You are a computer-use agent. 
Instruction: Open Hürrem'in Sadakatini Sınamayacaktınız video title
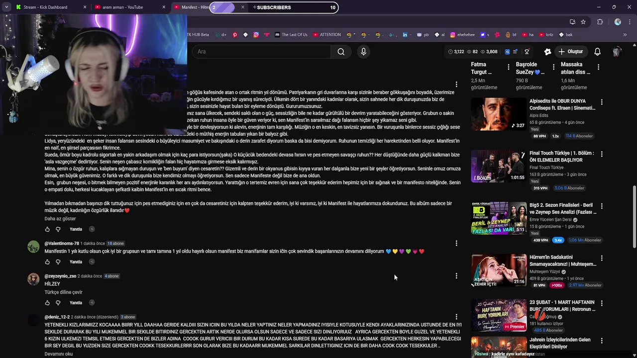[562, 261]
